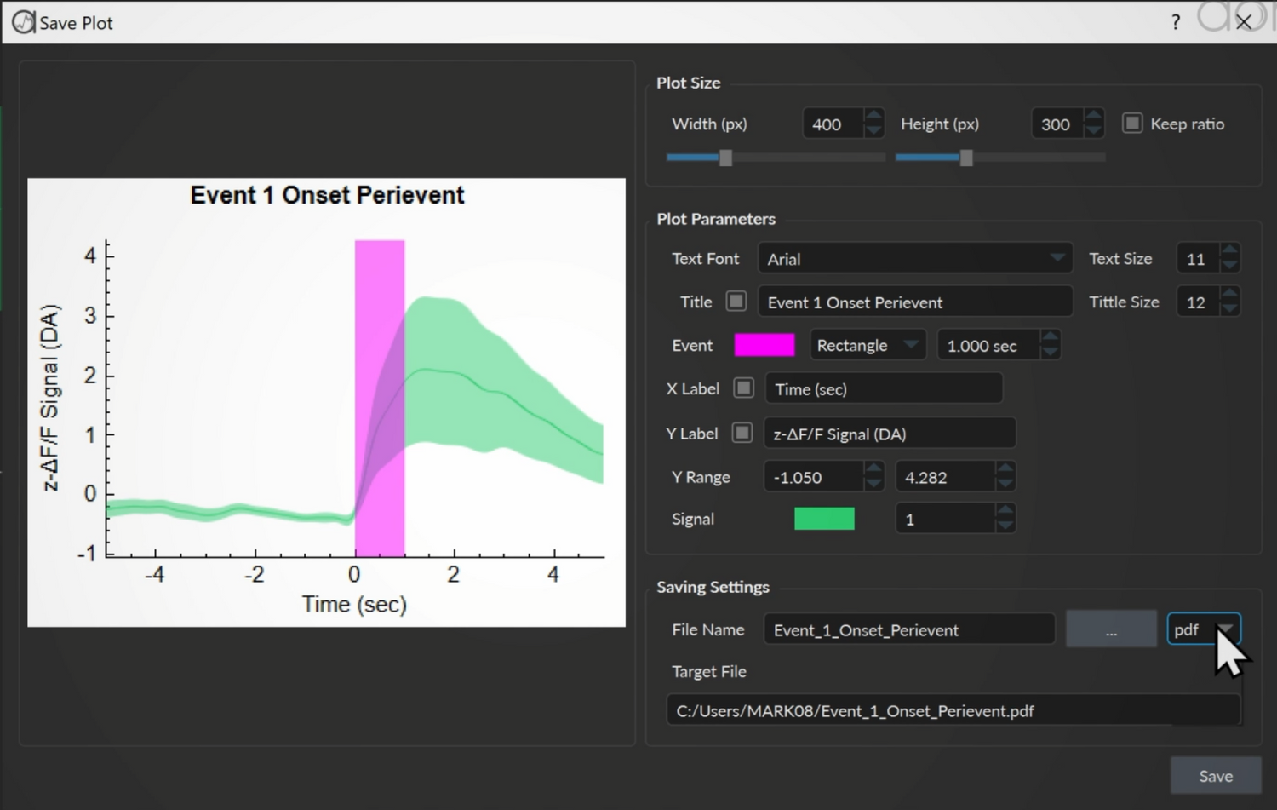Close the Save Plot dialog
1277x810 pixels.
point(1244,22)
